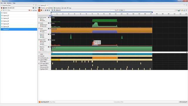Click the gear icon for Clock chart
This screenshot has width=188, height=106.
48,29
